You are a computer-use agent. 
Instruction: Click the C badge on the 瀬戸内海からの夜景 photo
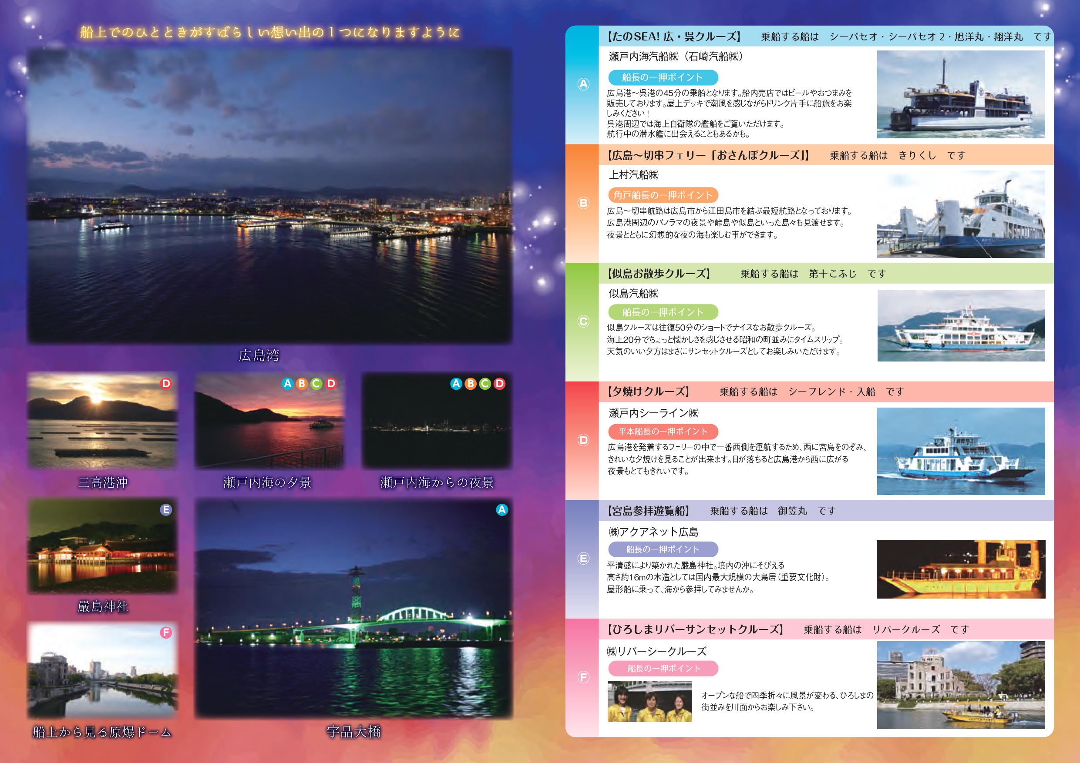click(485, 384)
